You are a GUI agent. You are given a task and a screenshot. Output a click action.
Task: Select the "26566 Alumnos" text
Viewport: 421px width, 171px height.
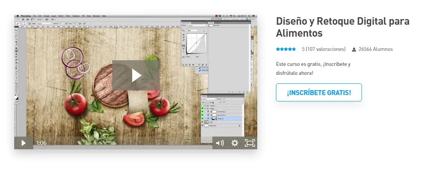click(376, 49)
